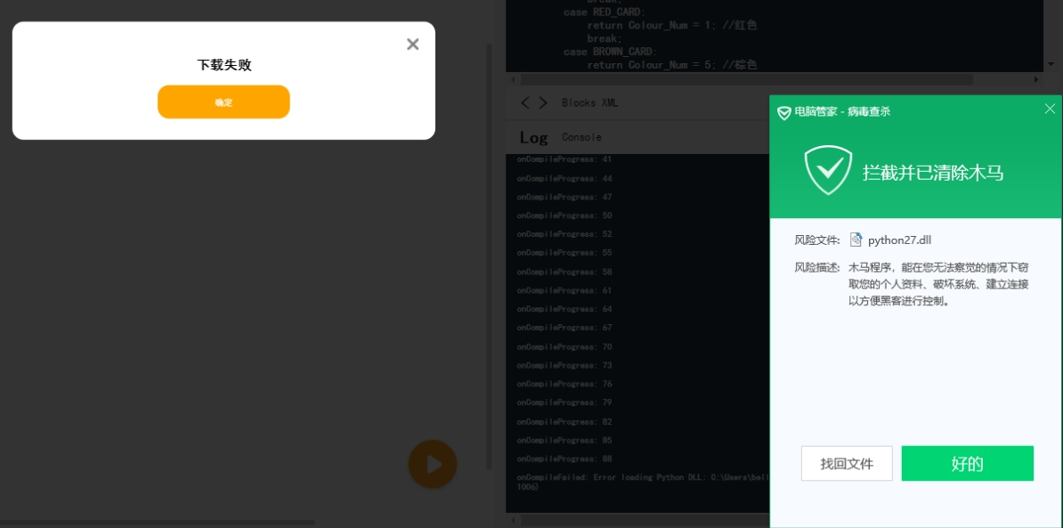The width and height of the screenshot is (1063, 528).
Task: Click the code panel scroll-down arrow
Action: tap(1051, 64)
